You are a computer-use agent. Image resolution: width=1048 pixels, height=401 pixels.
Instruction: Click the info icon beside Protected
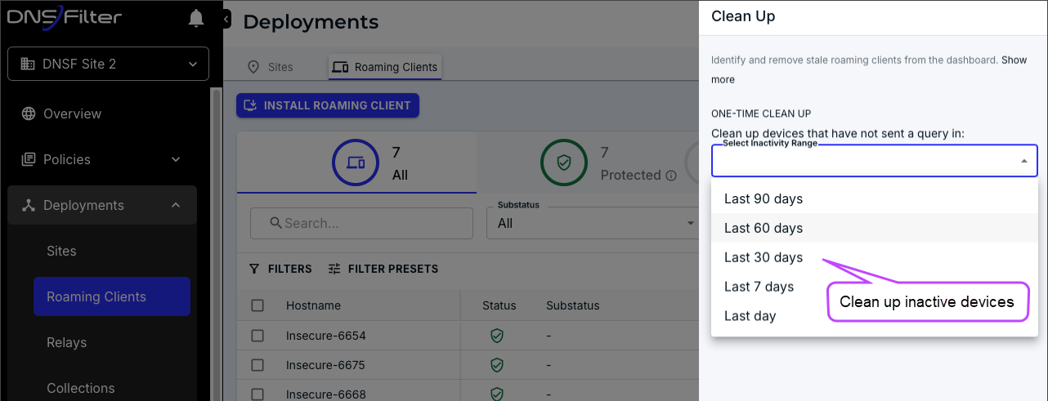tap(671, 176)
